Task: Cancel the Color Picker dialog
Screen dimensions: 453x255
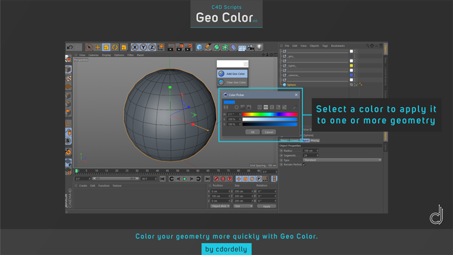Action: (269, 132)
